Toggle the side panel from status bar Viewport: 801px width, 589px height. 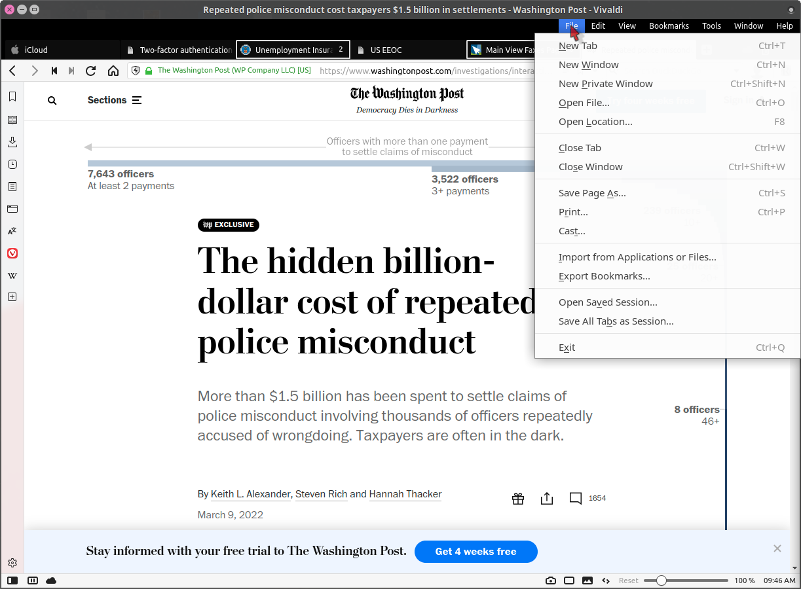12,580
